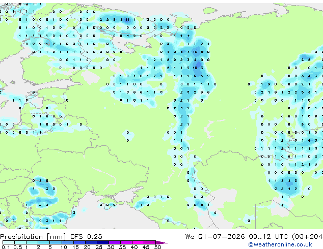Click the legend swatch between 5 and 10

[x=56, y=242]
